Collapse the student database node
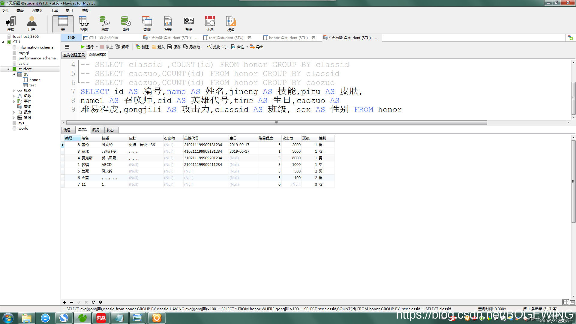The image size is (576, 324). point(8,69)
